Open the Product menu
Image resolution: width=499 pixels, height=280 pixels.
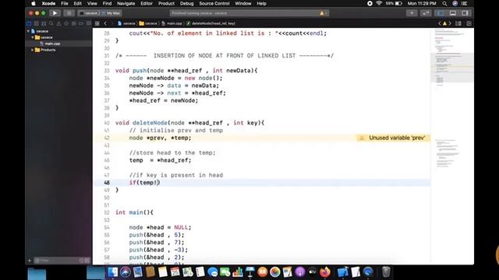coord(166,3)
